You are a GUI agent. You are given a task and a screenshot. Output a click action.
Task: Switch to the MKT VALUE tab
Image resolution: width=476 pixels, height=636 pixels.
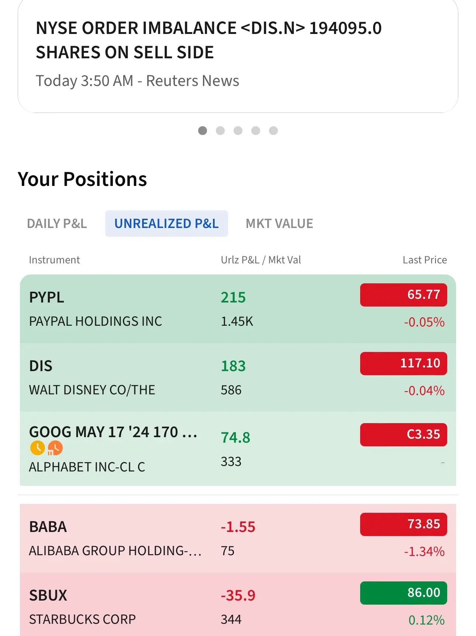(x=279, y=224)
